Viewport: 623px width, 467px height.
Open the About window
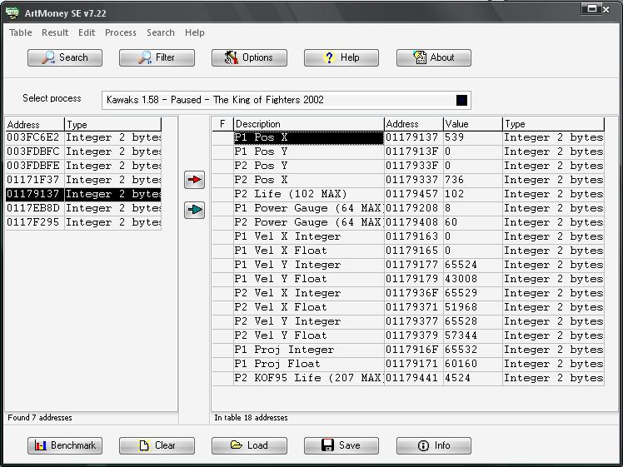pyautogui.click(x=433, y=57)
